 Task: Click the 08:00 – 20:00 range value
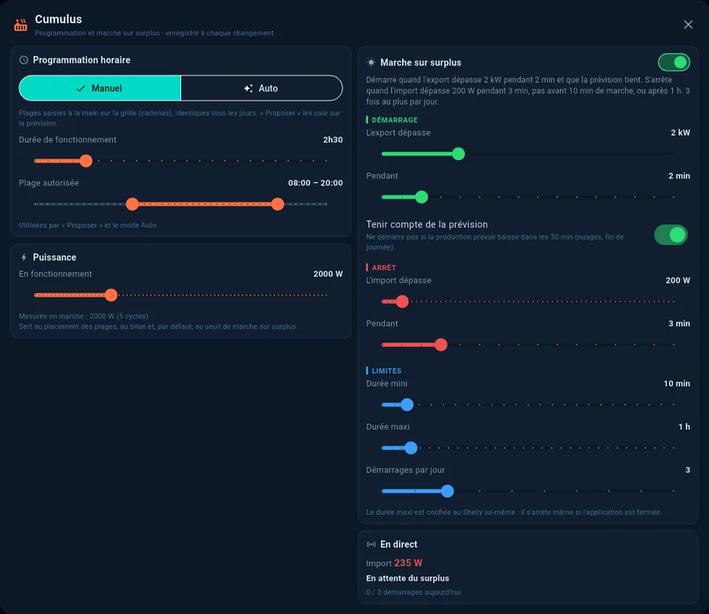pyautogui.click(x=315, y=183)
